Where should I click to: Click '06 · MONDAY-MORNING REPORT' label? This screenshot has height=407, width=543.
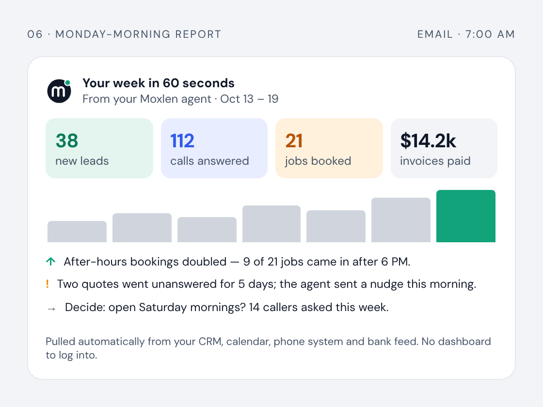coord(124,34)
